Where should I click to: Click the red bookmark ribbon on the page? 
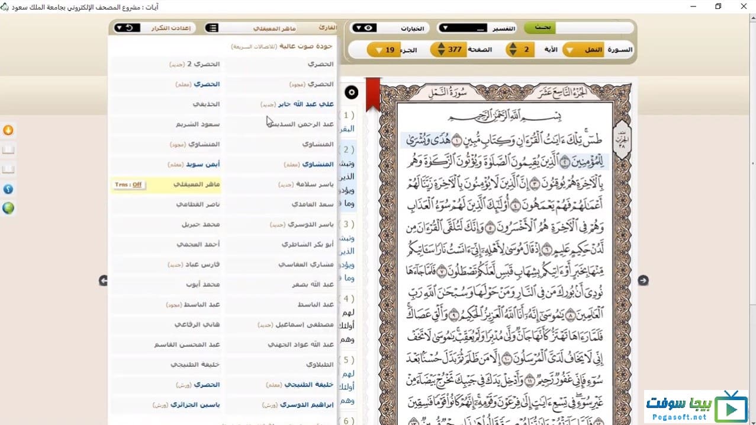(x=372, y=94)
